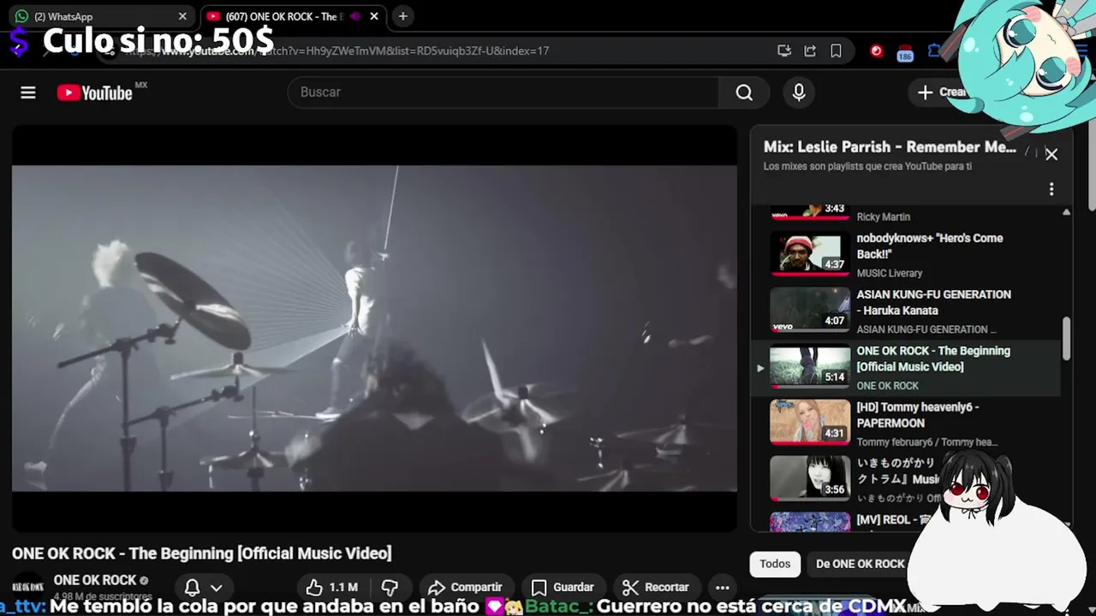Viewport: 1096px width, 616px height.
Task: Open the ONE OK ROCK channel avatar
Action: (x=28, y=587)
